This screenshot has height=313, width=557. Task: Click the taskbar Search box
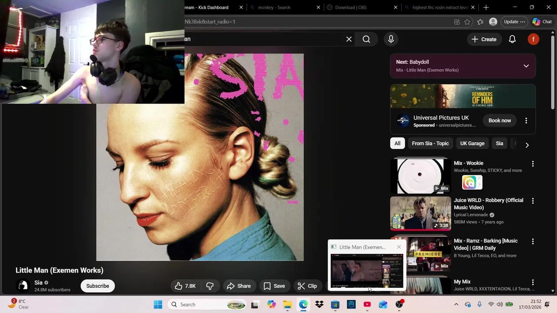[207, 304]
